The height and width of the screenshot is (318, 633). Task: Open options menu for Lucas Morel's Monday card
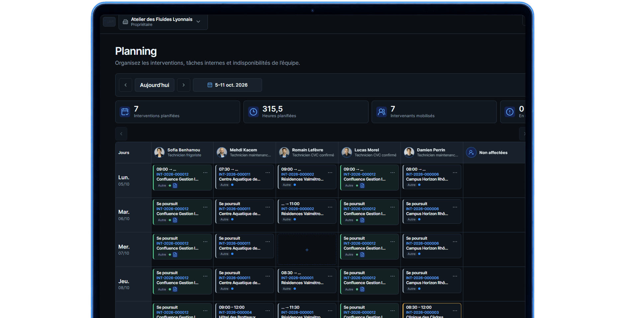(x=393, y=173)
